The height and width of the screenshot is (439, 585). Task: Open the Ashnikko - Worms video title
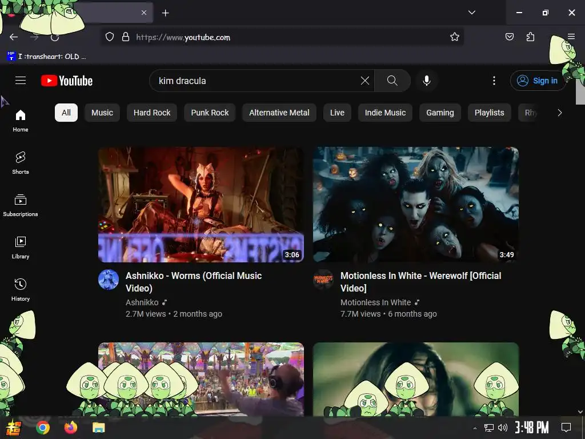[x=194, y=282]
